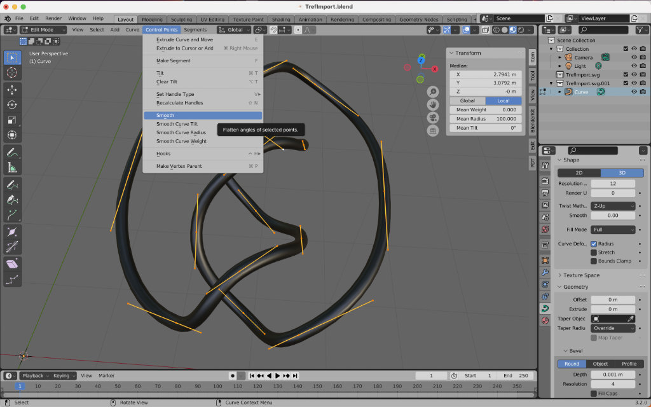Set curve shape to 2D
The height and width of the screenshot is (407, 651).
coord(579,173)
